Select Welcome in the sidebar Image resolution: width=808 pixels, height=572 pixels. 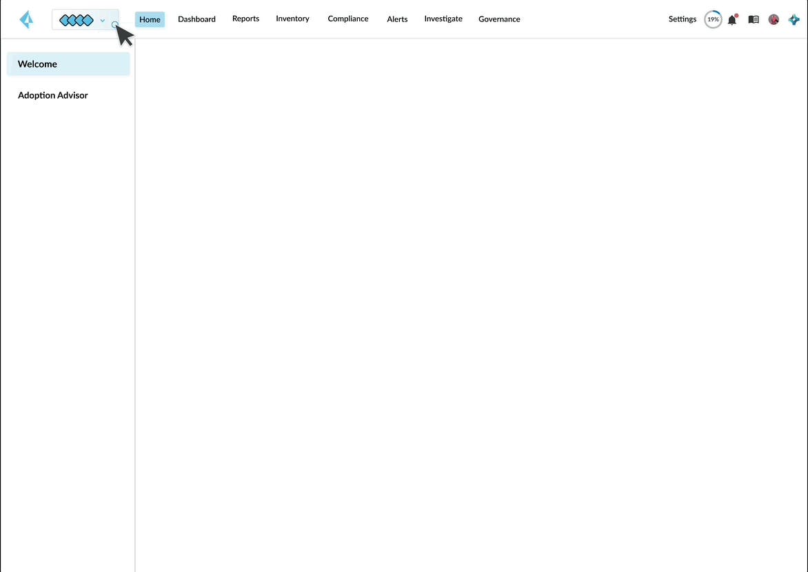[68, 64]
